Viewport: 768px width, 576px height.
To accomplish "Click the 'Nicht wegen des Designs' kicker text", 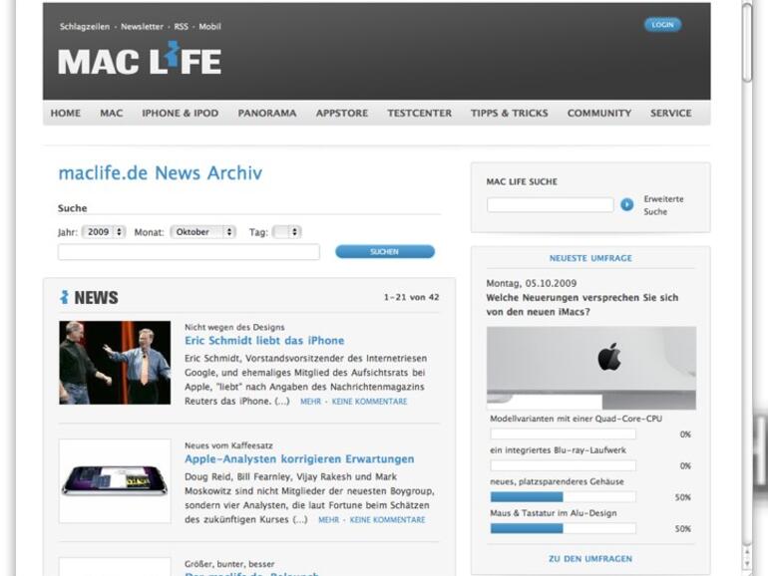I will pyautogui.click(x=234, y=327).
